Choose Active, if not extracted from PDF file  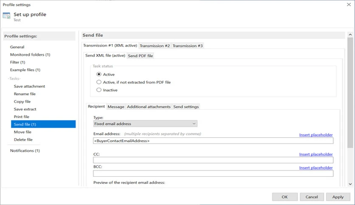coord(99,82)
